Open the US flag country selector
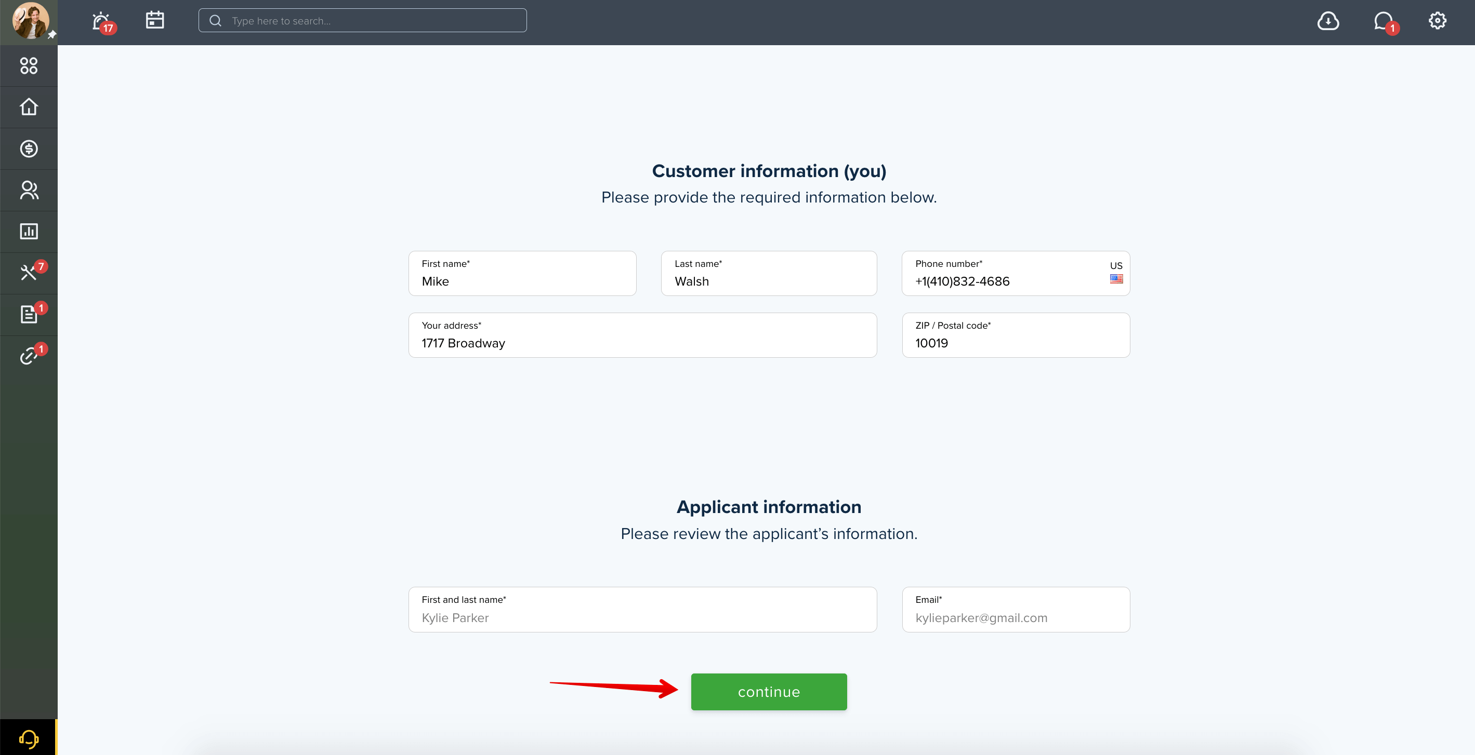1475x755 pixels. coord(1116,273)
